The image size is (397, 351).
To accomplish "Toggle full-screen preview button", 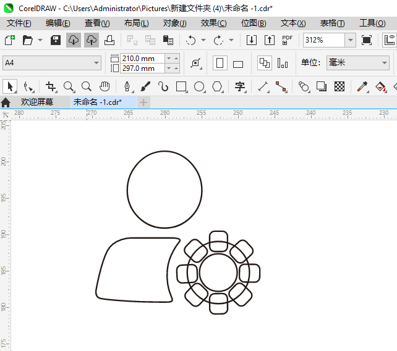I will pos(367,40).
